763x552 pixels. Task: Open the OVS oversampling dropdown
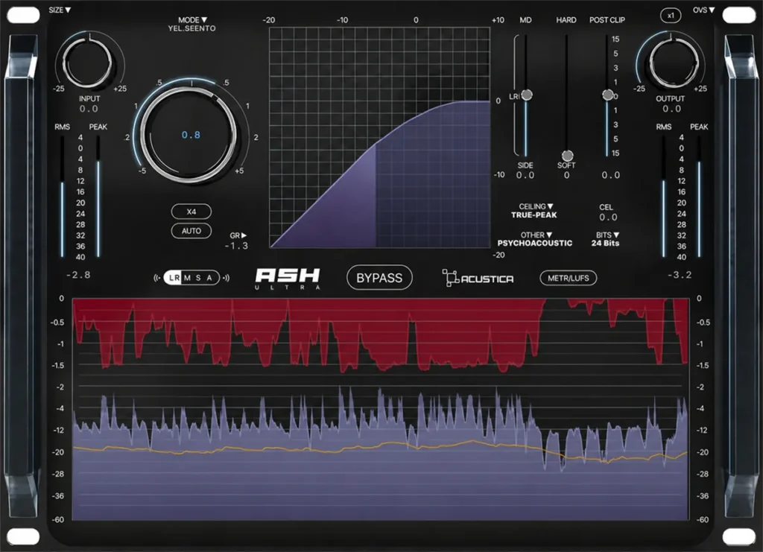(x=703, y=10)
